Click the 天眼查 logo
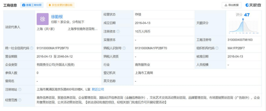The image size is (266, 111). pos(253,5)
